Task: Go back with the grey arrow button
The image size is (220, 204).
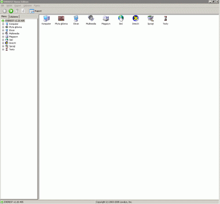Action: (x=5, y=11)
